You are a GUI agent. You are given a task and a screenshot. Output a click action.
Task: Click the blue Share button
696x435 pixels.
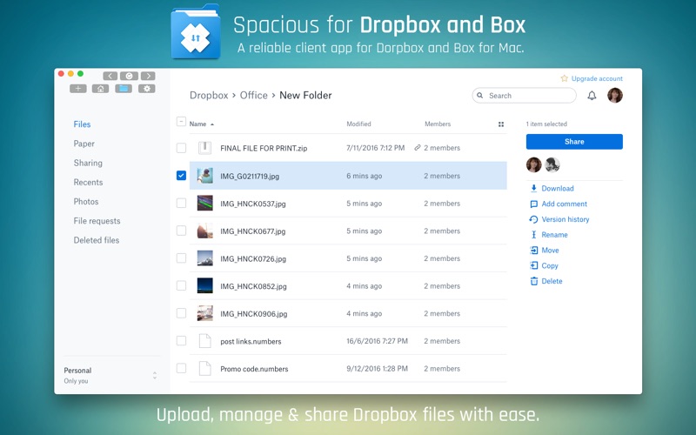(574, 142)
